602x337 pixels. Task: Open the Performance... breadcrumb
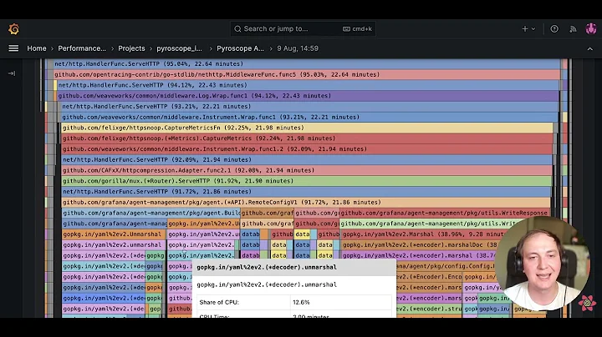pos(82,48)
